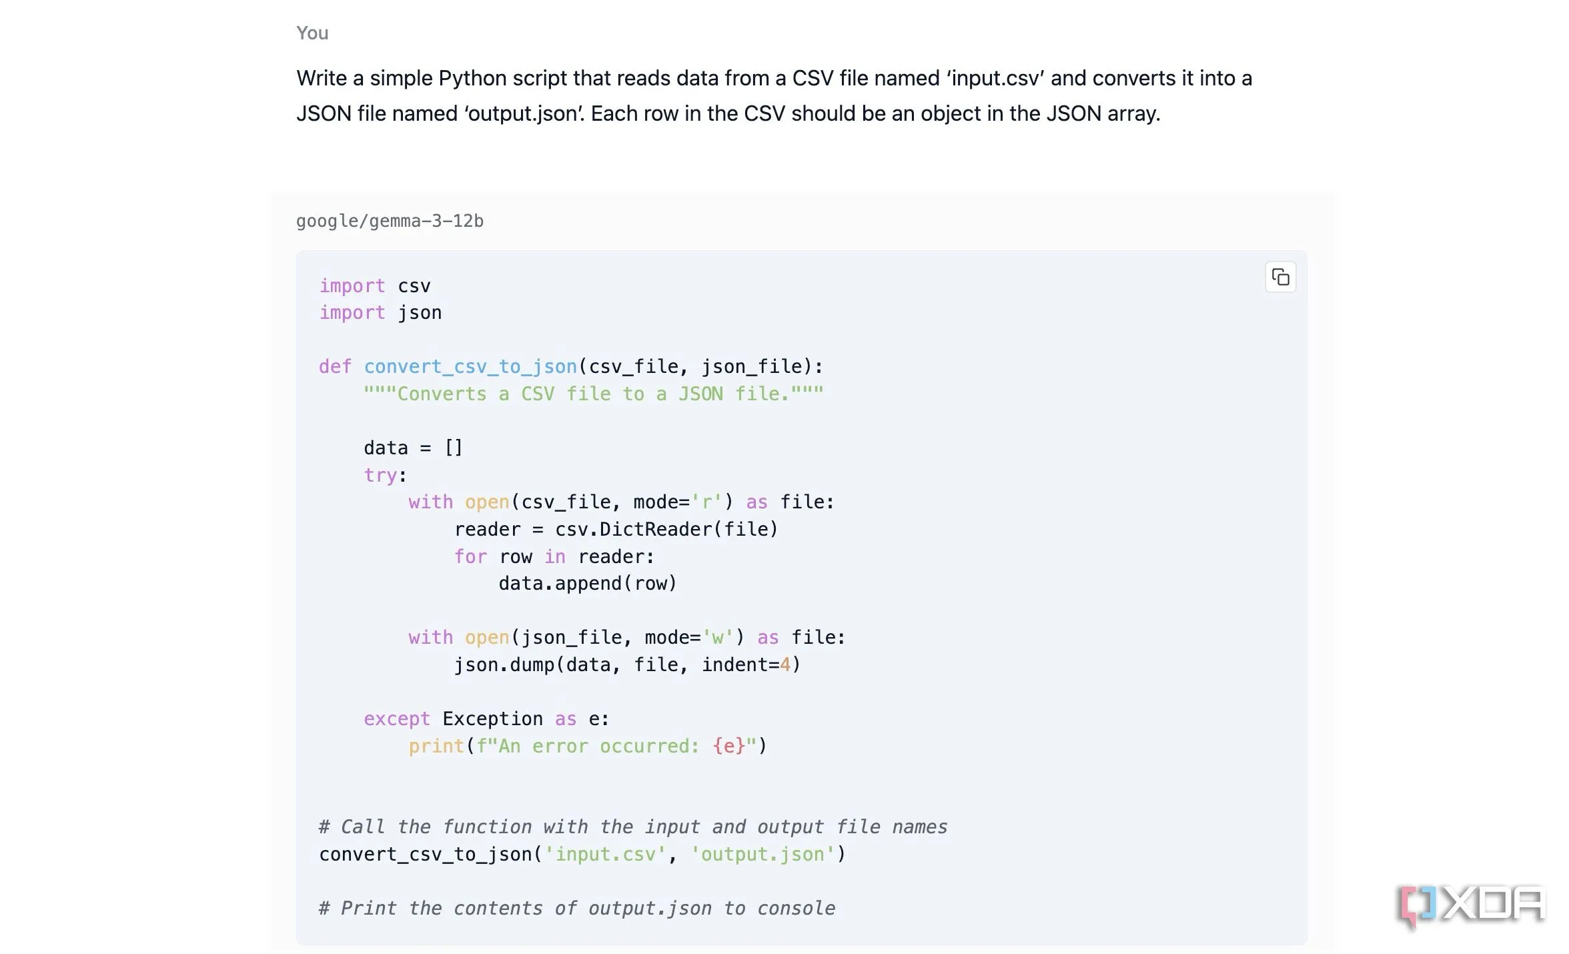The image size is (1569, 954).
Task: Click the user prompt about input.csv
Action: tap(774, 95)
